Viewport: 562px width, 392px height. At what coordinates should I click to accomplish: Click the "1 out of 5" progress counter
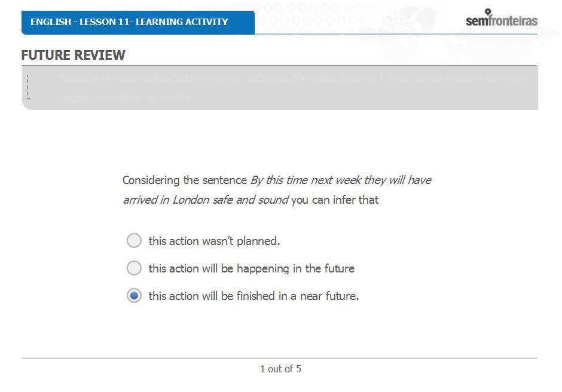point(280,369)
